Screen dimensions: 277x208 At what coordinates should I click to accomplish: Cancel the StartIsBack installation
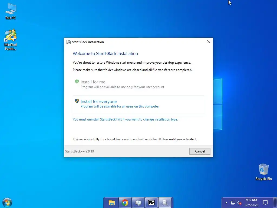[200, 151]
